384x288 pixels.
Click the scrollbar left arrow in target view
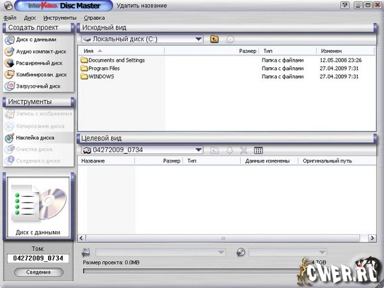pyautogui.click(x=82, y=238)
